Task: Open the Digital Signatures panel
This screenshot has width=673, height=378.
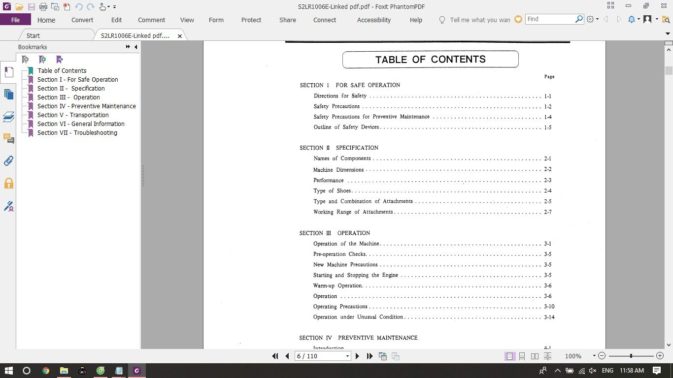Action: [x=8, y=206]
